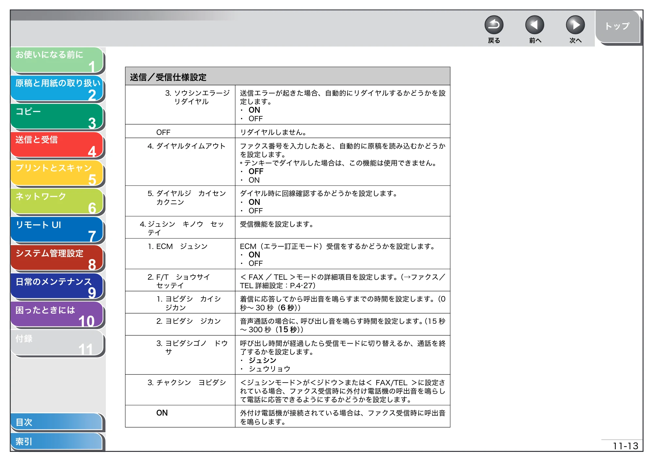The image size is (653, 462).
Task: Open chapter 11 付録
Action: click(57, 343)
